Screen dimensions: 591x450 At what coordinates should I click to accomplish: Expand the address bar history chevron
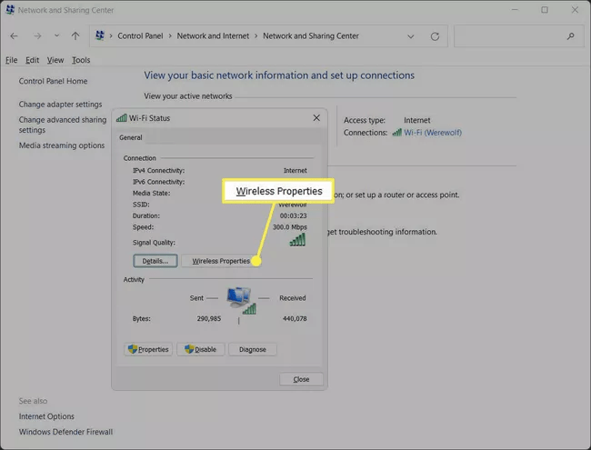411,36
